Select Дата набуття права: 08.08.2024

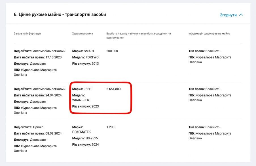point(38,133)
